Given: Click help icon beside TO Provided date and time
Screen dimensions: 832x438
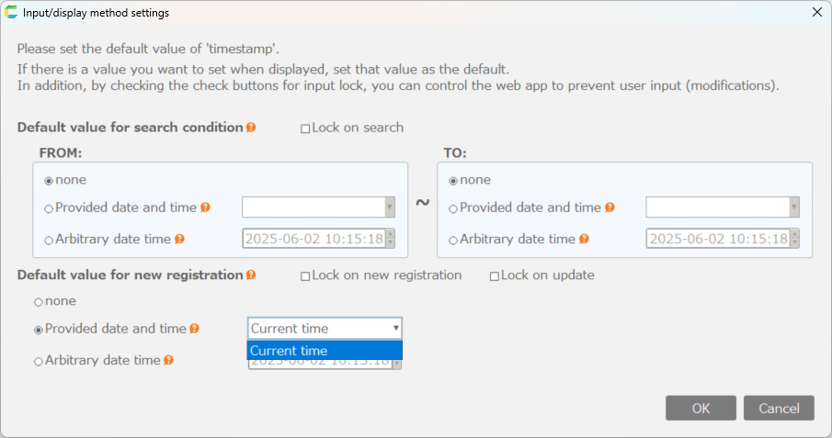Looking at the screenshot, I should tap(610, 208).
